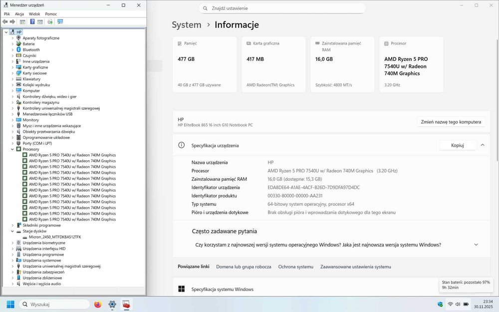Expand the Karty sieciowe category
The image size is (499, 312).
pos(12,73)
